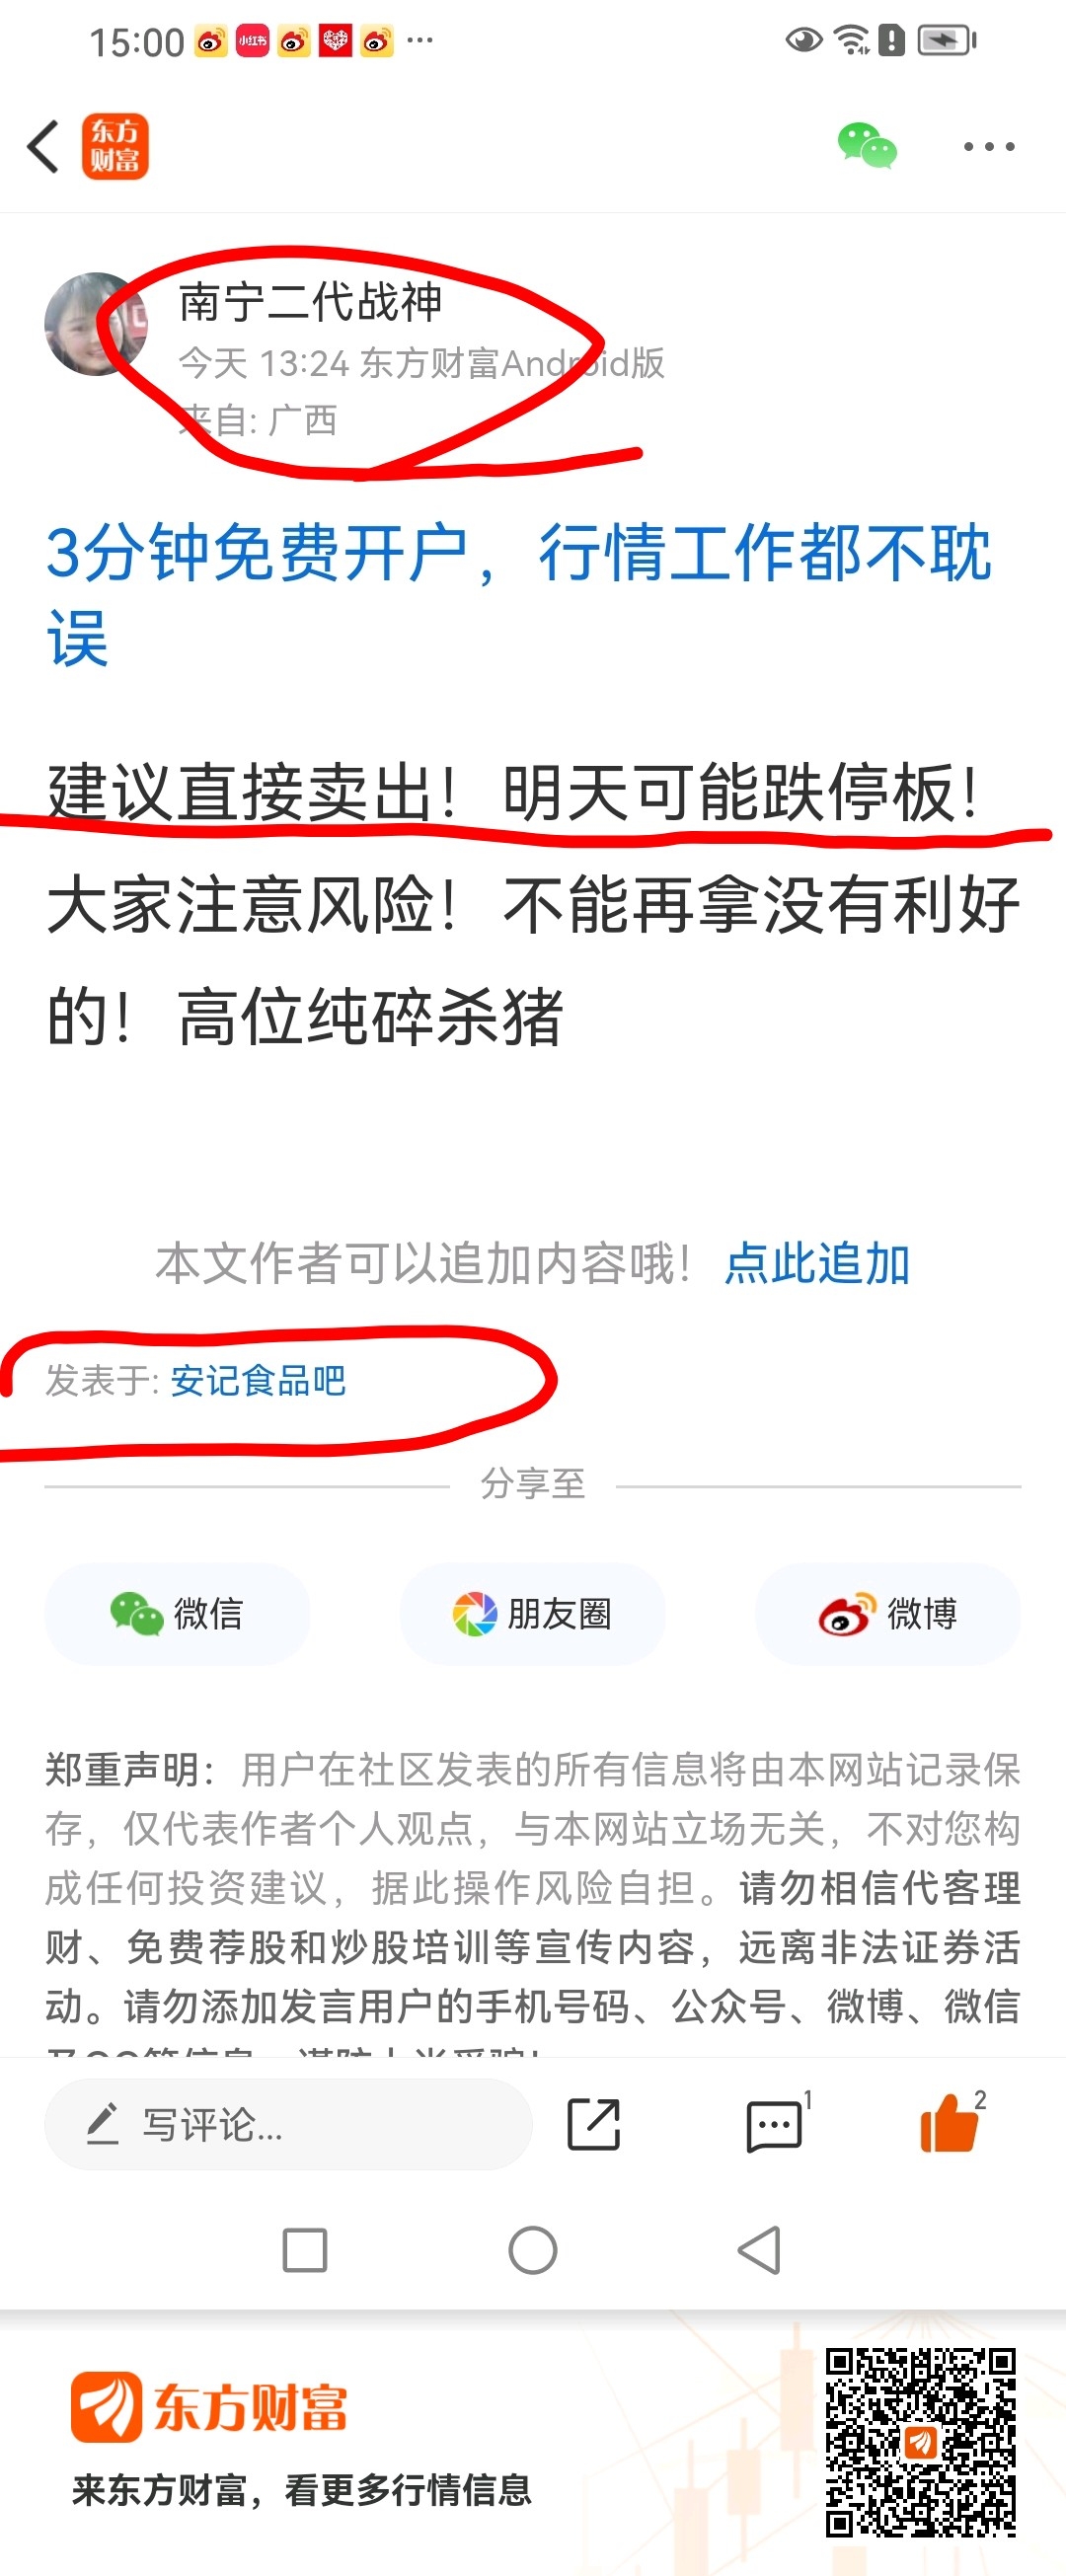Open the three-dot more options menu

tap(989, 147)
